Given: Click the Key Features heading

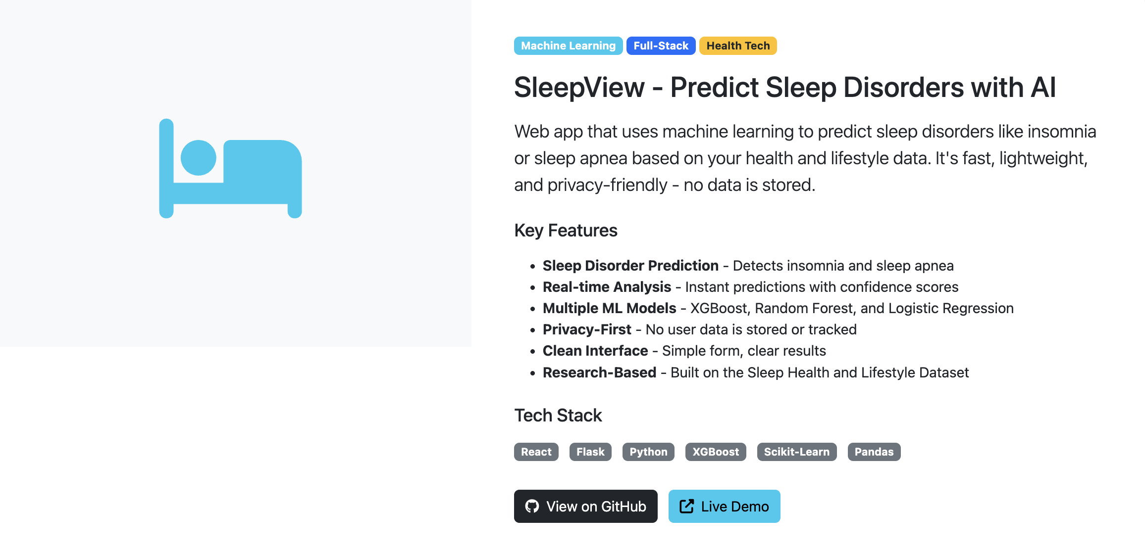Looking at the screenshot, I should point(566,230).
